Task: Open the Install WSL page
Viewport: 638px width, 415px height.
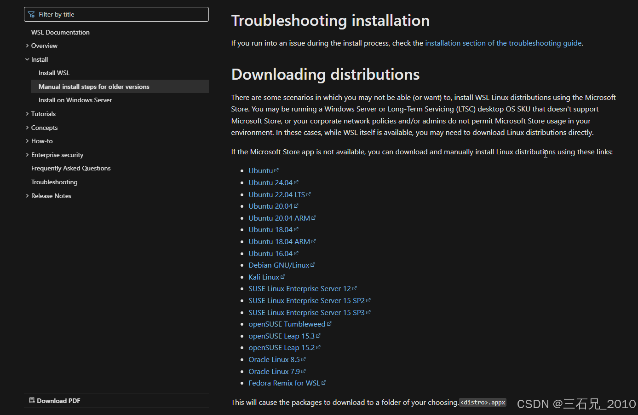Action: [x=54, y=73]
